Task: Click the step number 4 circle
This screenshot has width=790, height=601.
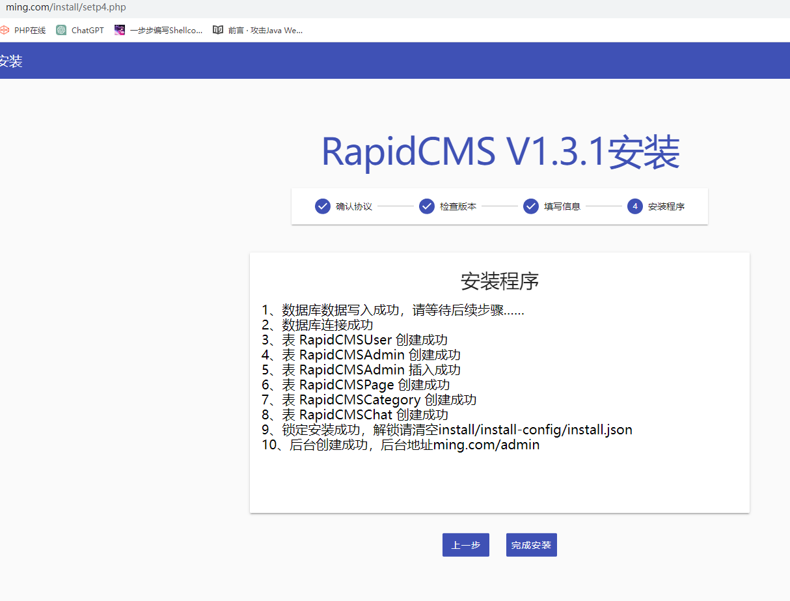Action: tap(635, 206)
